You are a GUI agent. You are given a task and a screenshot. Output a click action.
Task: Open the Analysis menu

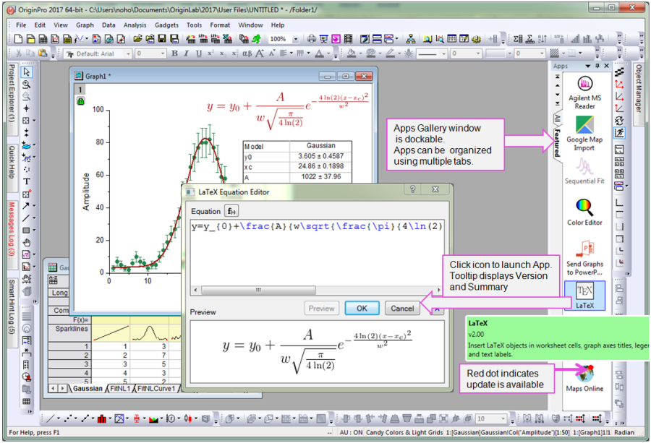click(x=135, y=25)
